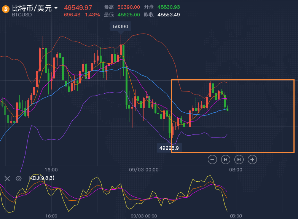Click the 最高 value 50390.00
This screenshot has height=219, width=298.
129,7
